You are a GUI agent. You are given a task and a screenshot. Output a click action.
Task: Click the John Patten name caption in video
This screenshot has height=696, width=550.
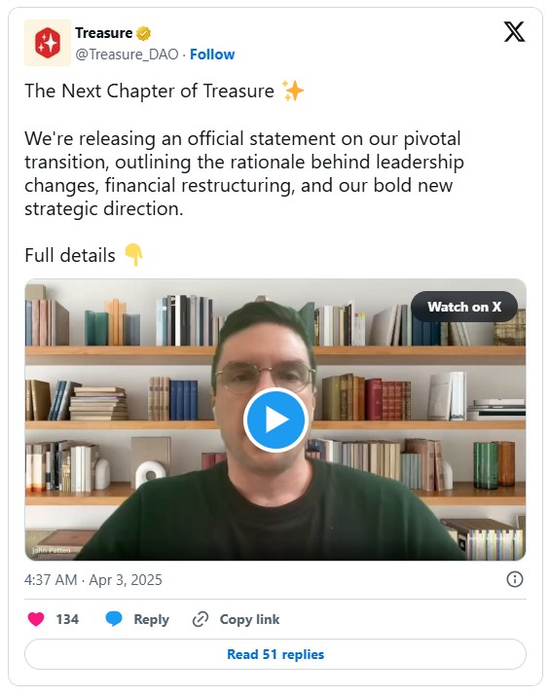pos(52,550)
